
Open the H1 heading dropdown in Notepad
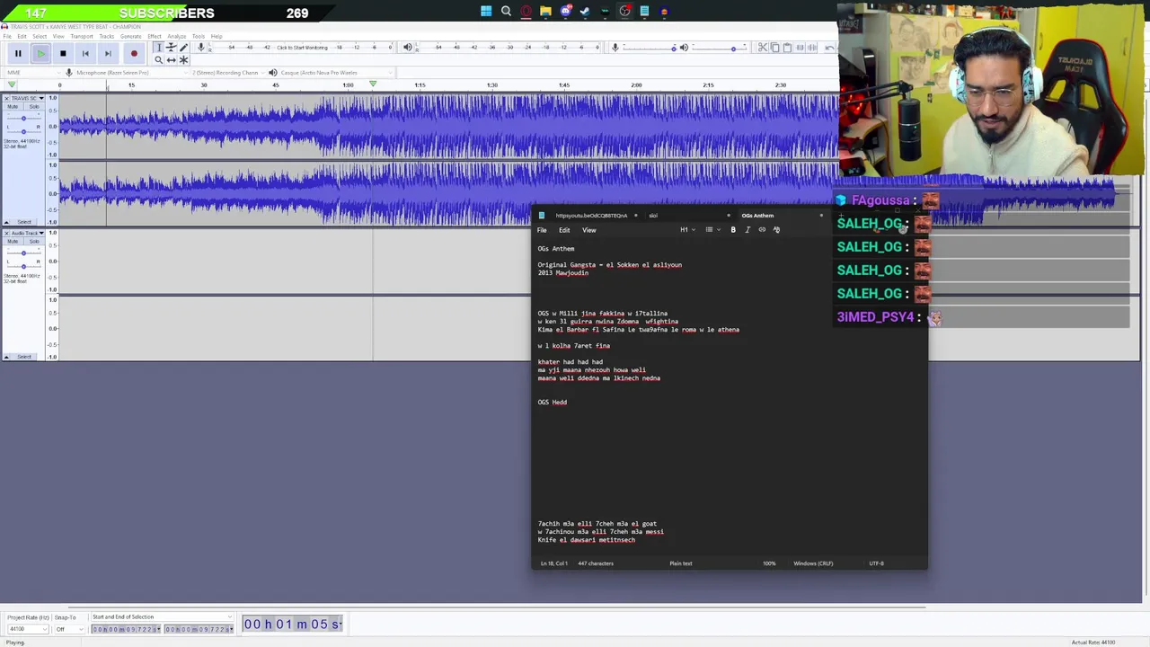pyautogui.click(x=687, y=230)
